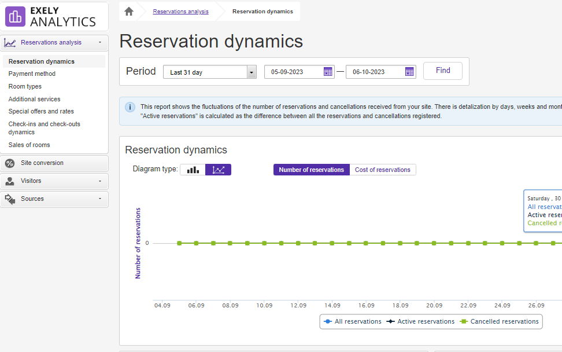This screenshot has width=562, height=352.
Task: Open the start date calendar picker
Action: coord(328,72)
